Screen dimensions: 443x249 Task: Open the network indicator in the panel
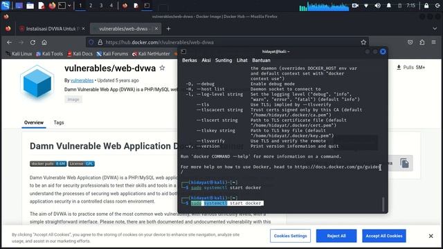pyautogui.click(x=366, y=6)
